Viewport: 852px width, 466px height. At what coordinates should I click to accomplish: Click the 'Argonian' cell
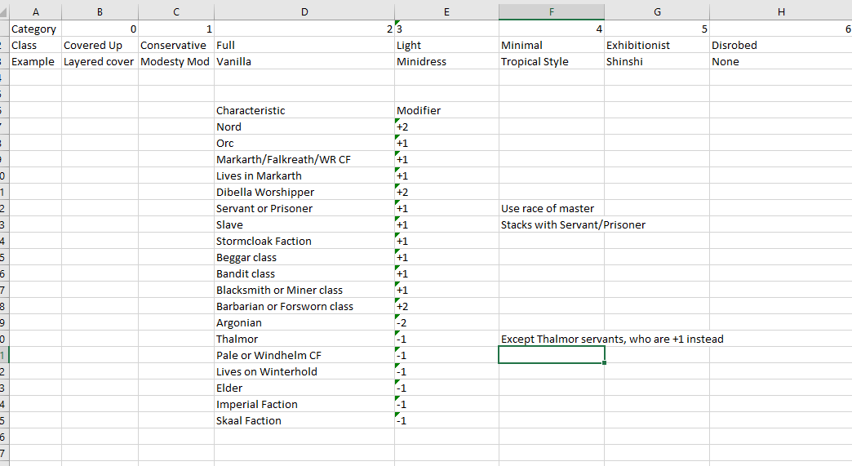tap(304, 322)
